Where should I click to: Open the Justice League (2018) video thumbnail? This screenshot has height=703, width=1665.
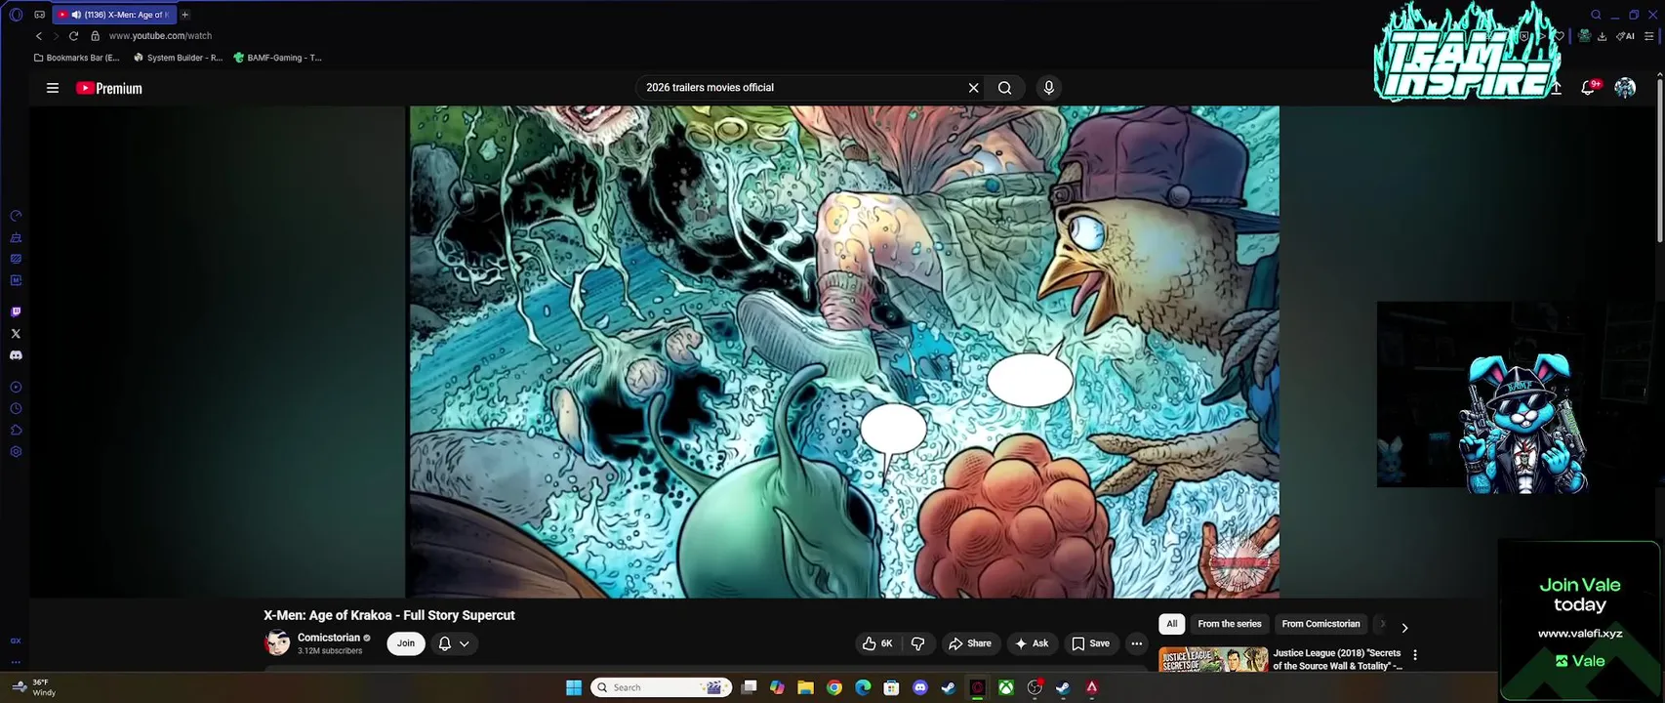coord(1213,659)
